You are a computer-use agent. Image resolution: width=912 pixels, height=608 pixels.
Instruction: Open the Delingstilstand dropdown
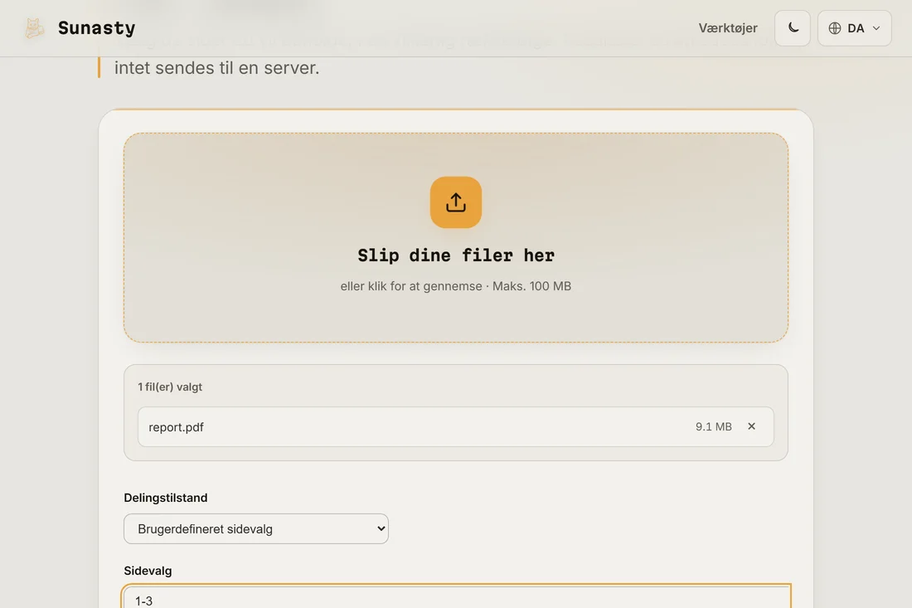tap(256, 529)
